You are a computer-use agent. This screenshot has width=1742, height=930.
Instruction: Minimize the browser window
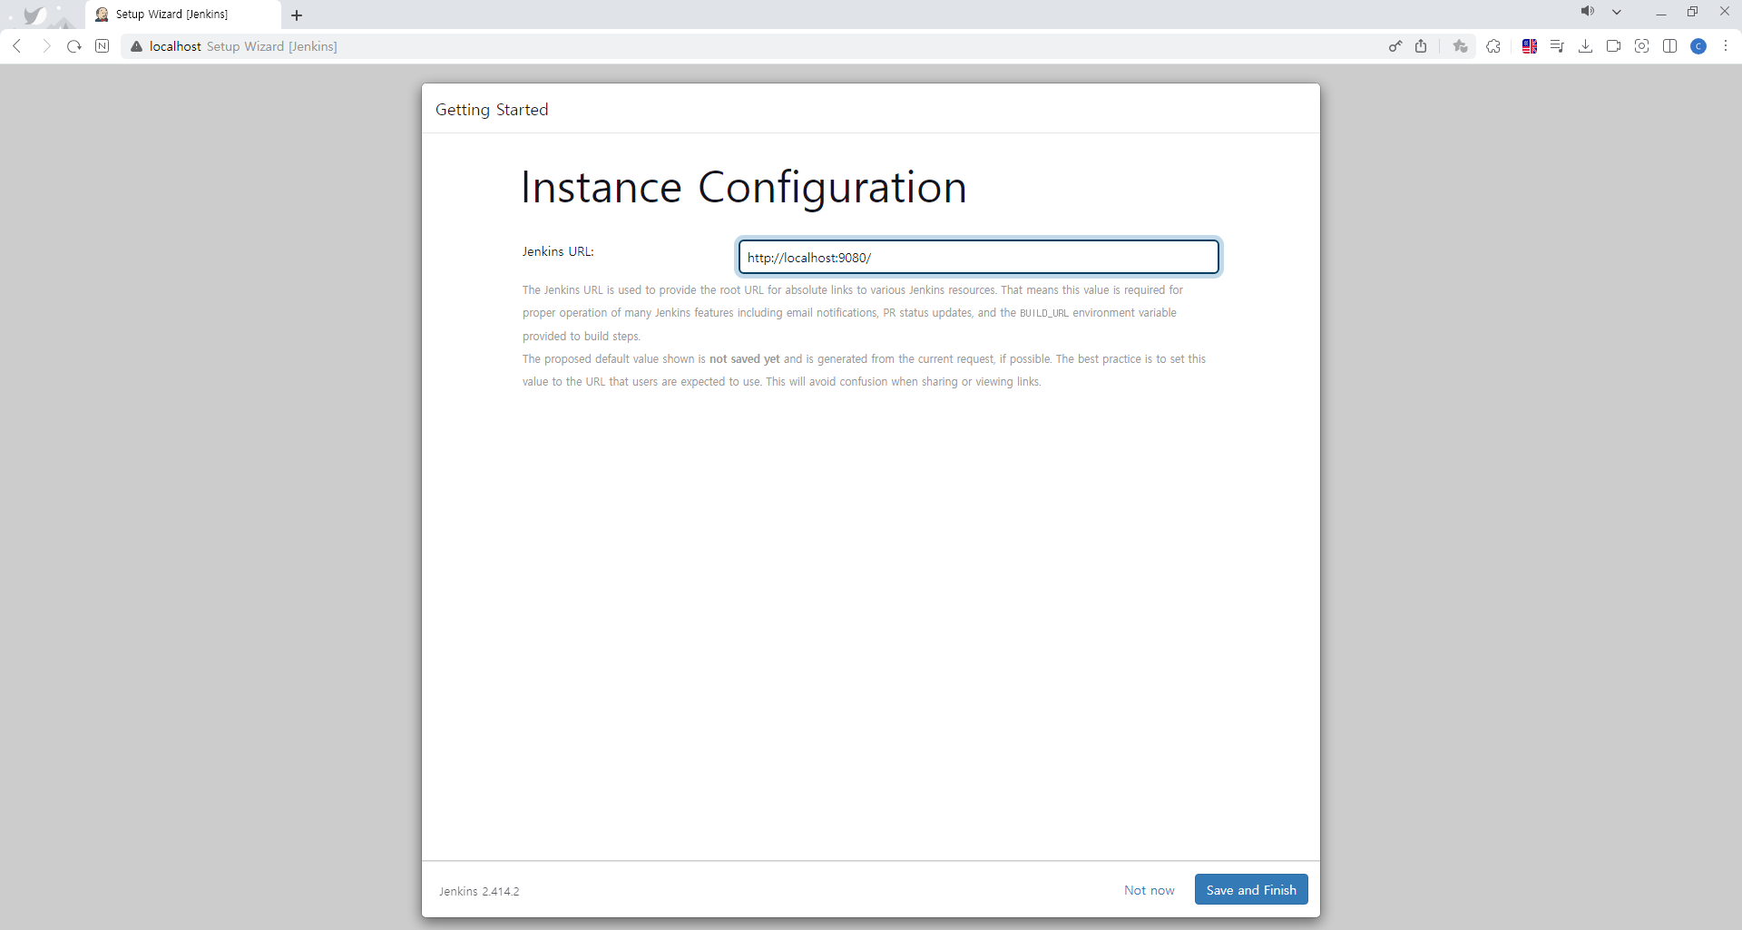coord(1661,13)
